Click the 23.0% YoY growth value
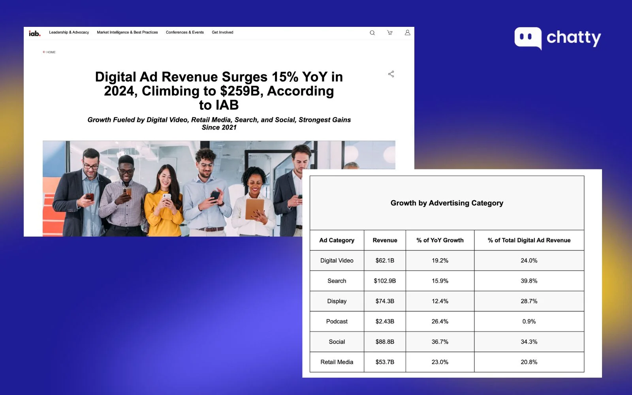This screenshot has height=395, width=632. coord(440,362)
